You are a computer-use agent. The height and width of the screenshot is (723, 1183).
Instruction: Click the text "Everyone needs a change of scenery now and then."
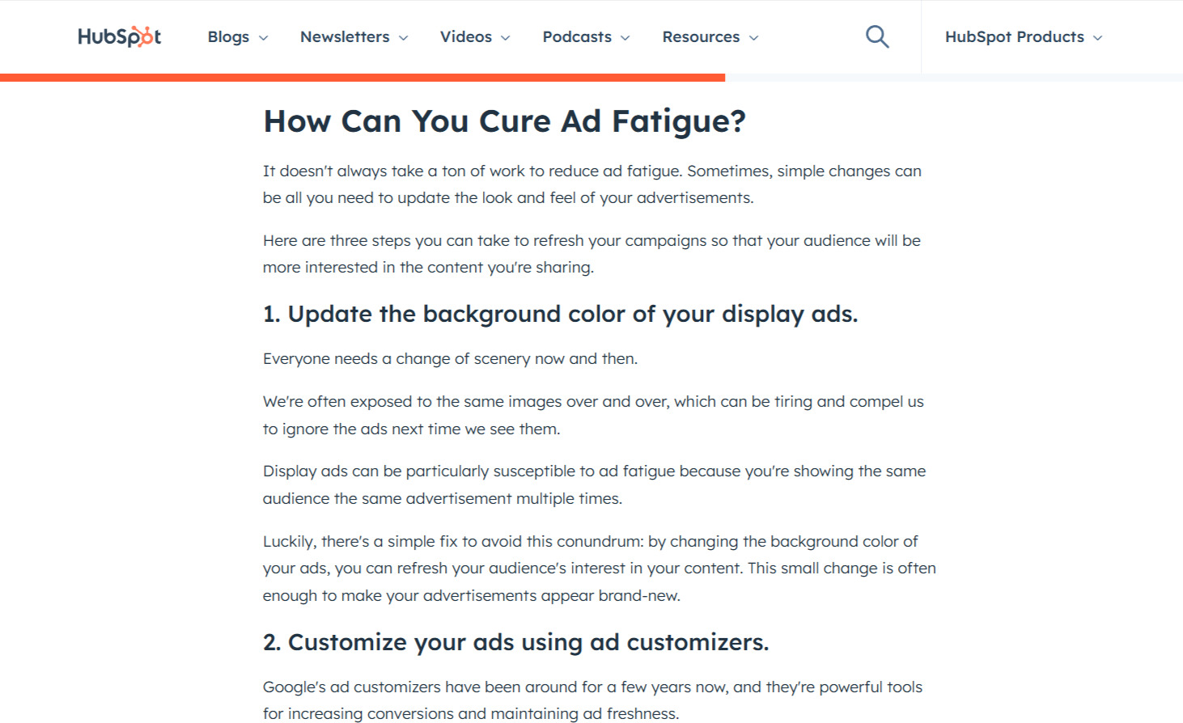(450, 358)
